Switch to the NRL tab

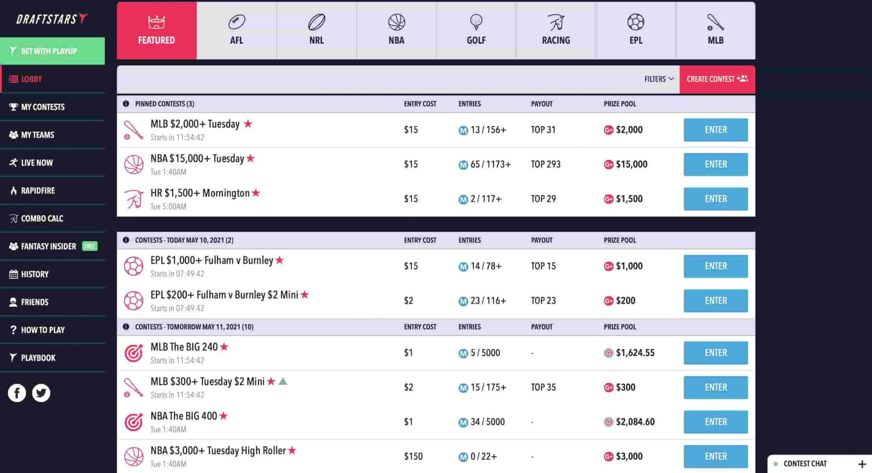coord(316,30)
